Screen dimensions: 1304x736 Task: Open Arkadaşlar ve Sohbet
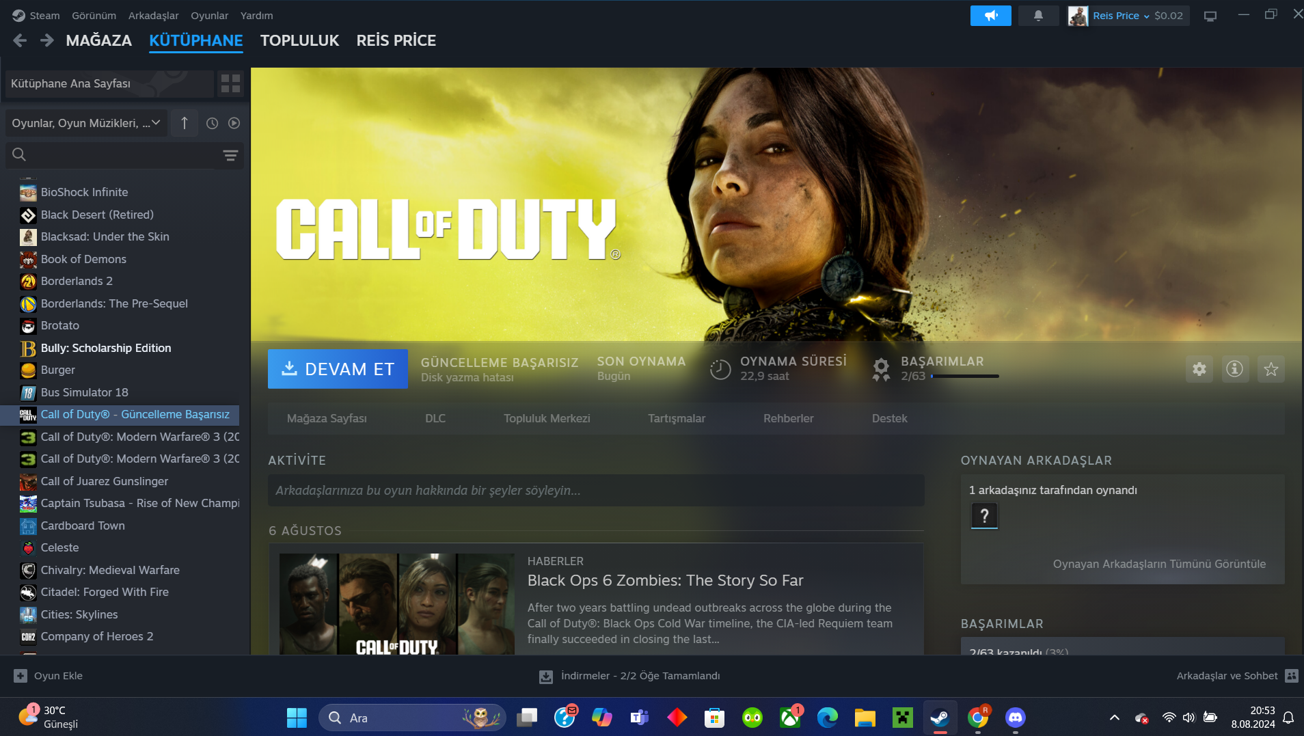click(1227, 676)
